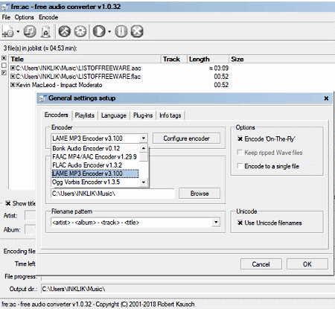Screen dimensions: 335x309
Task: Uncheck the Kevin MacLeod - Impact Moderato entry
Action: click(x=13, y=85)
